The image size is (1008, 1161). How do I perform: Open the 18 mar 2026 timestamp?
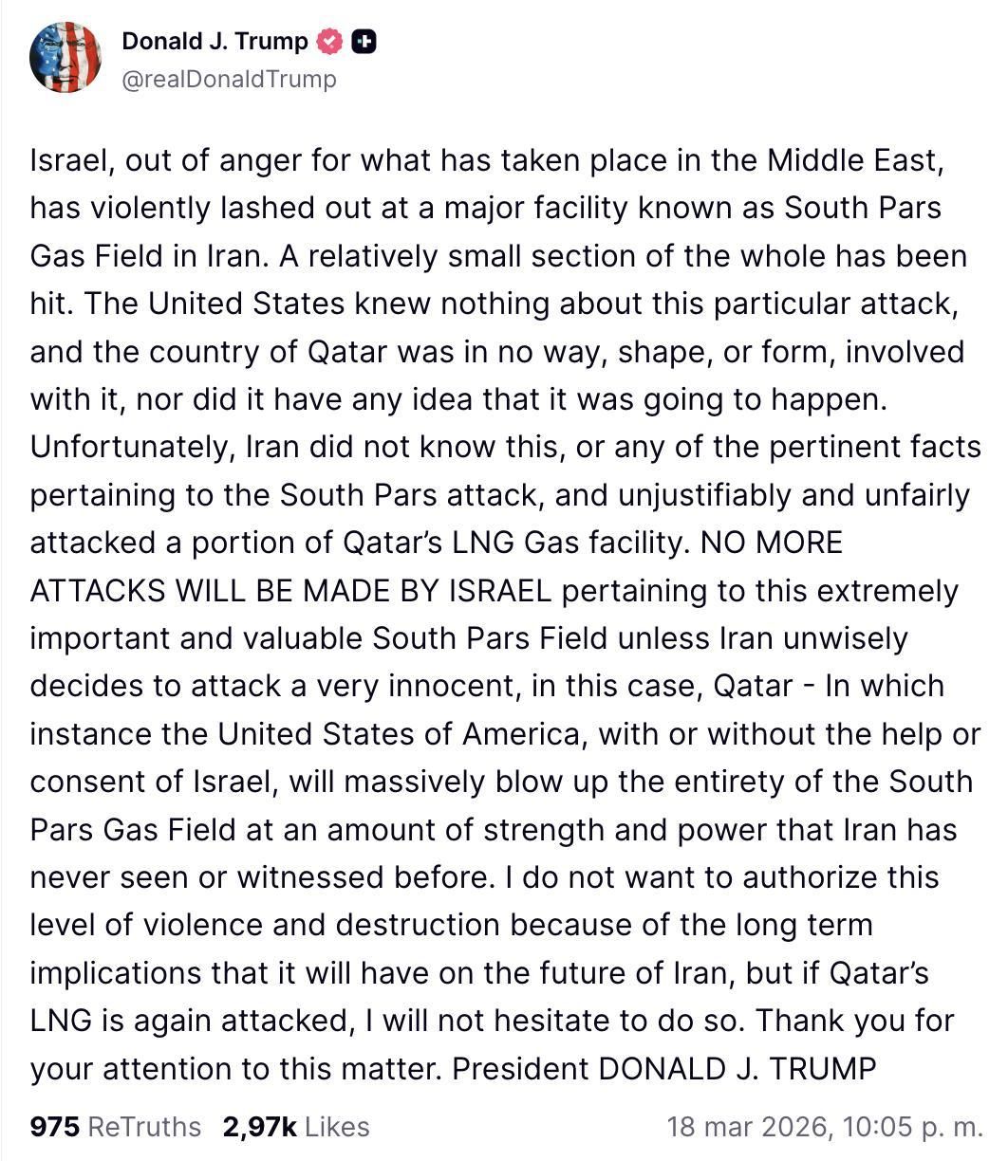tap(824, 1126)
